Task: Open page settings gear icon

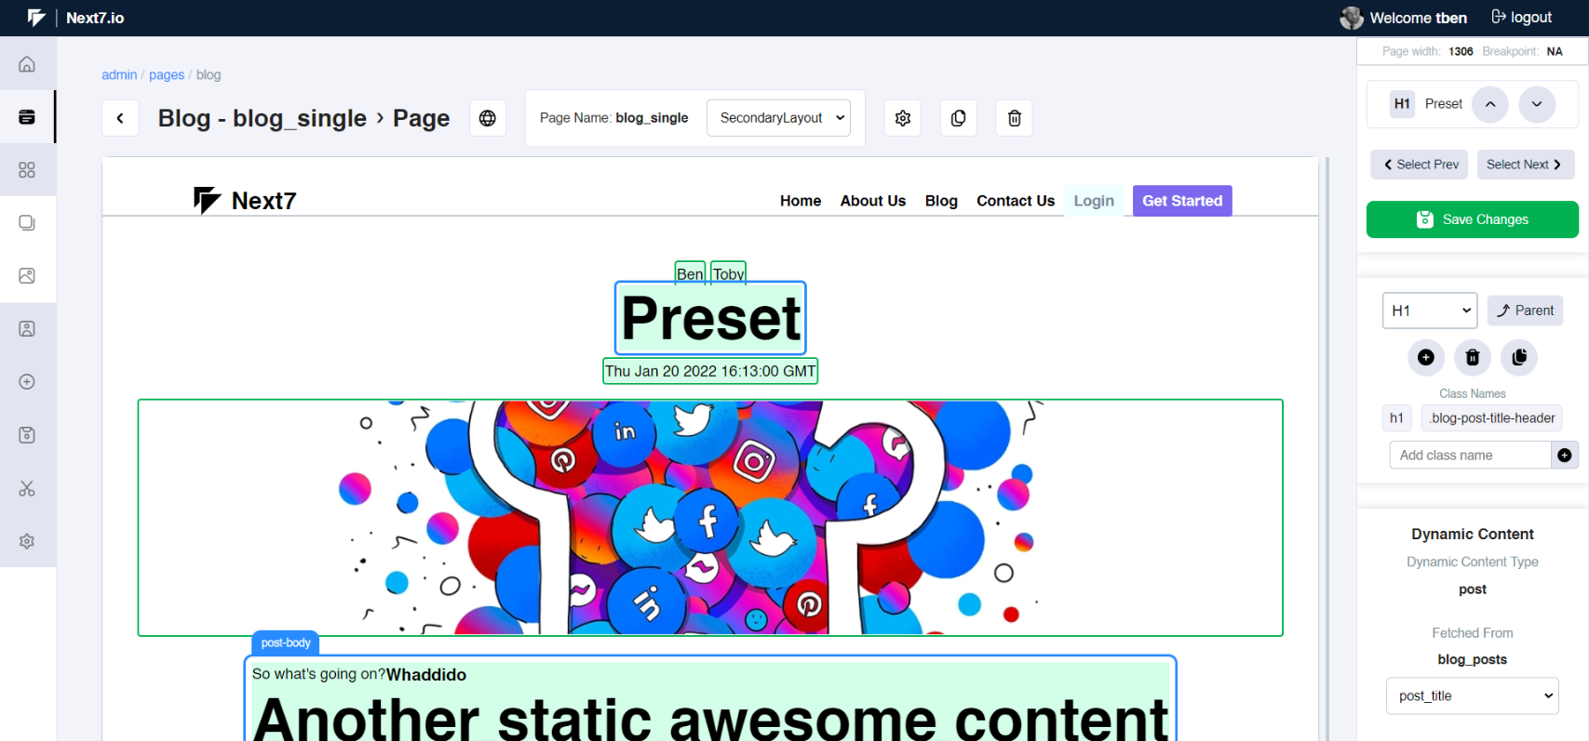Action: pos(902,118)
